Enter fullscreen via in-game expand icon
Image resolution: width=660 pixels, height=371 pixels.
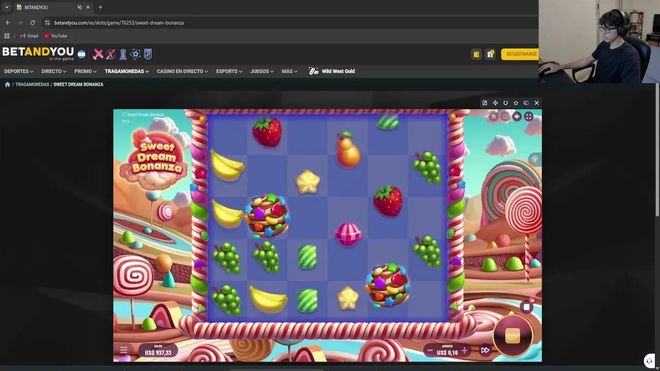click(x=529, y=116)
